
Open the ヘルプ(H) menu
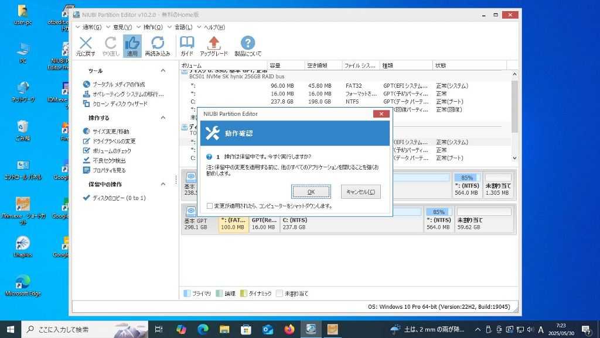click(214, 27)
